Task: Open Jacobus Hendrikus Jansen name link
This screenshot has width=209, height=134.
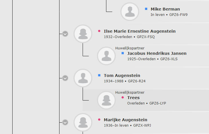Action: [157, 53]
